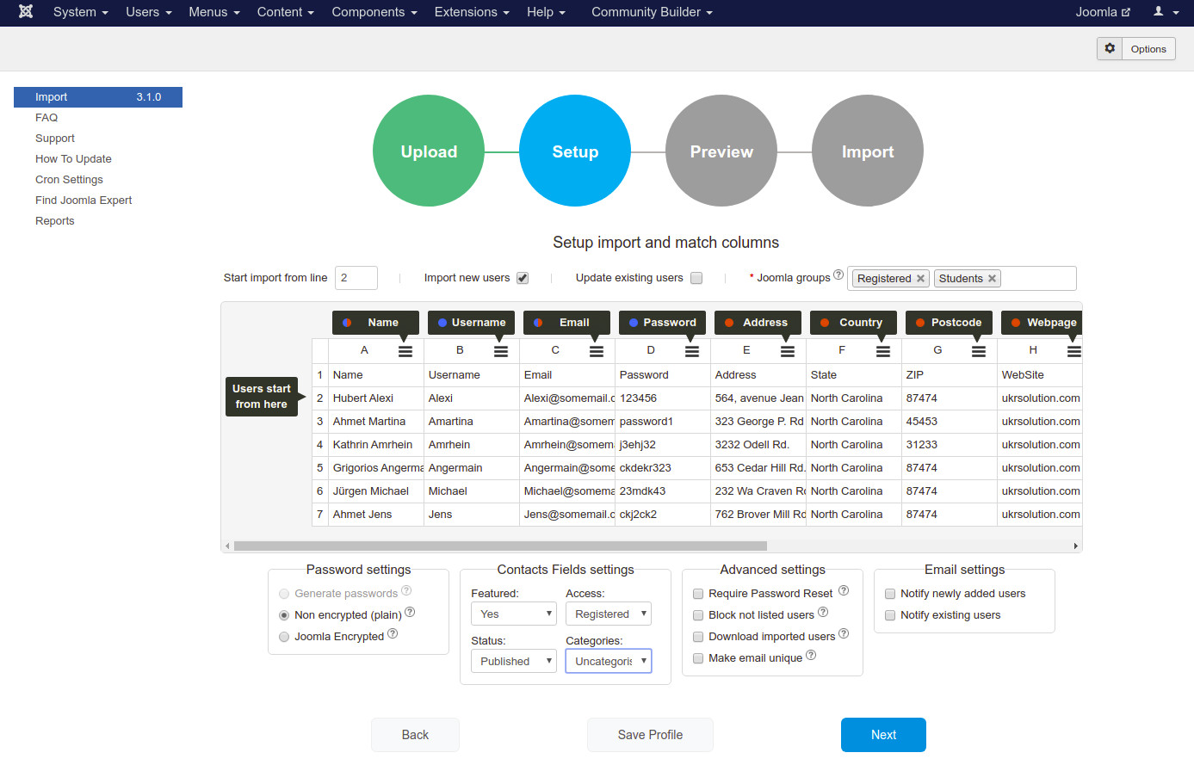Image resolution: width=1194 pixels, height=765 pixels.
Task: Open the Extensions menu
Action: (x=471, y=12)
